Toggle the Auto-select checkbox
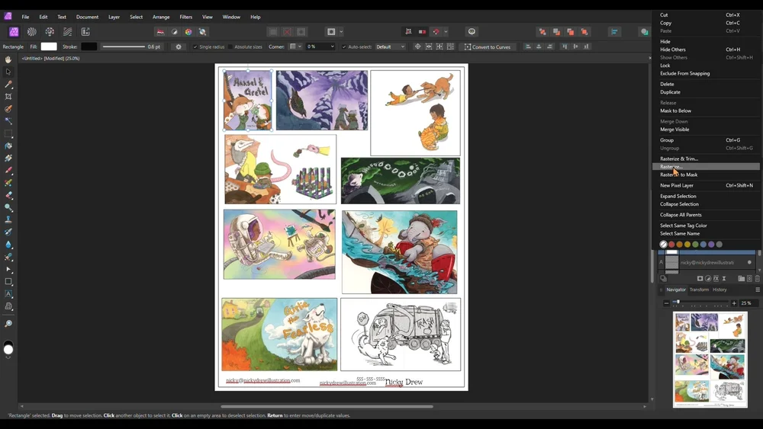This screenshot has height=429, width=763. [344, 46]
